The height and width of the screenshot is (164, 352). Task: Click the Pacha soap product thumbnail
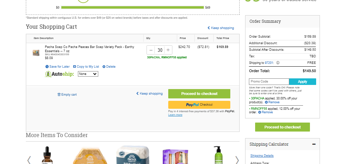[x=36, y=53]
